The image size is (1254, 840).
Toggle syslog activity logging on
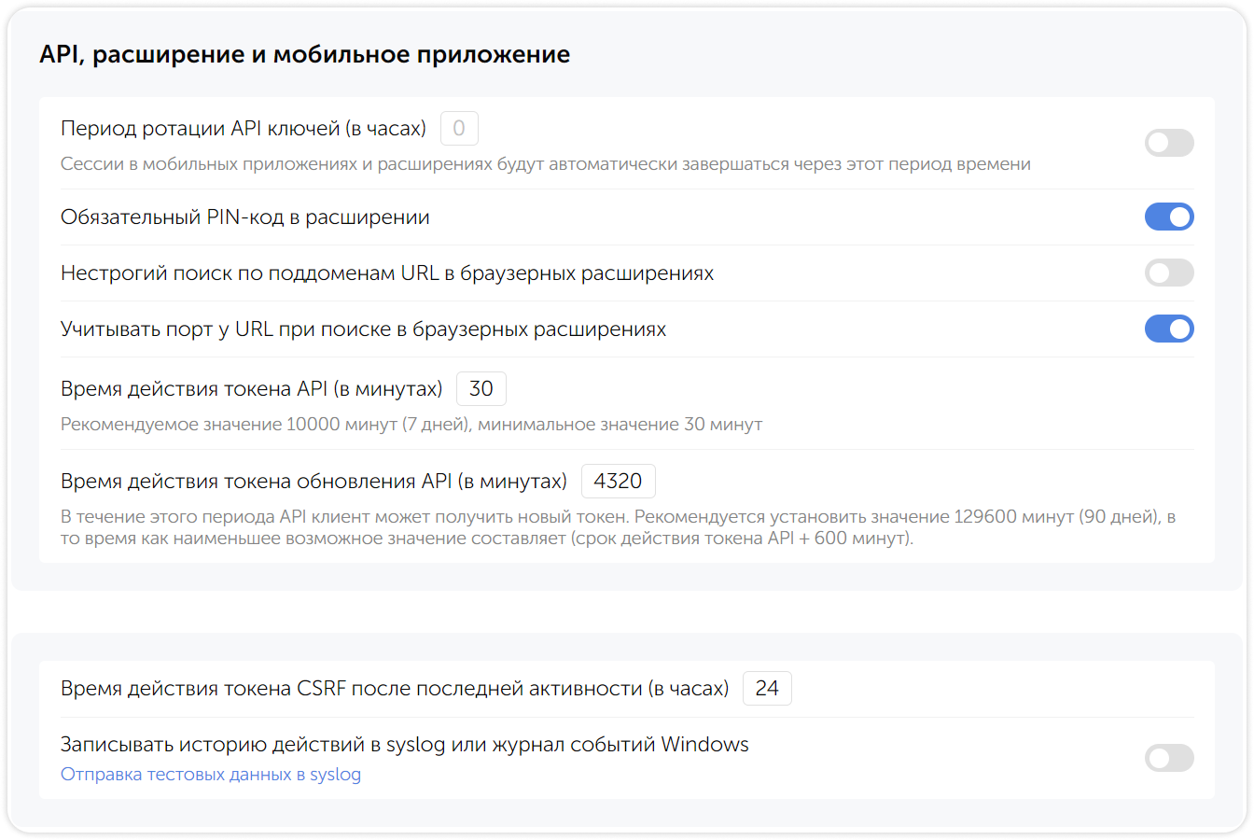tap(1169, 758)
